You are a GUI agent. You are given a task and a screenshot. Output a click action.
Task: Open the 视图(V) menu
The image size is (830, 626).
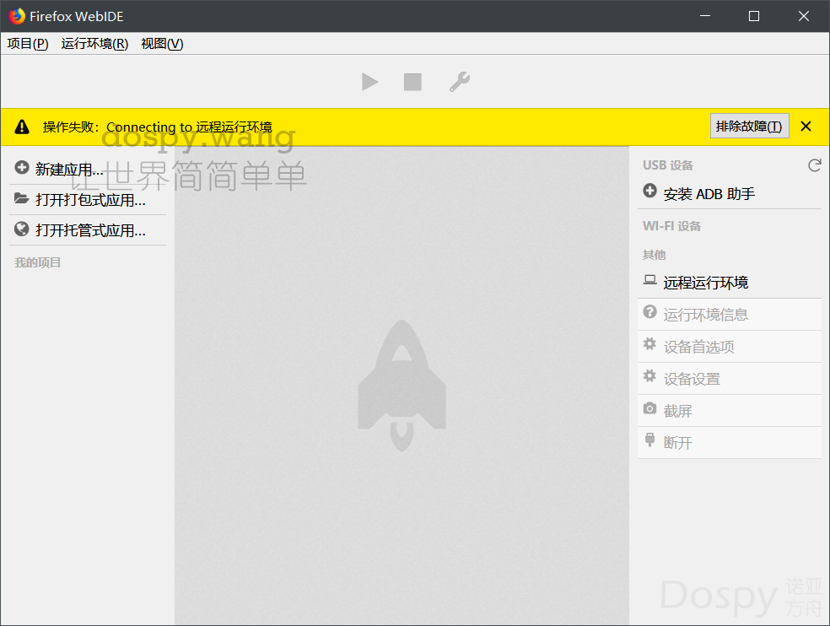tap(162, 43)
